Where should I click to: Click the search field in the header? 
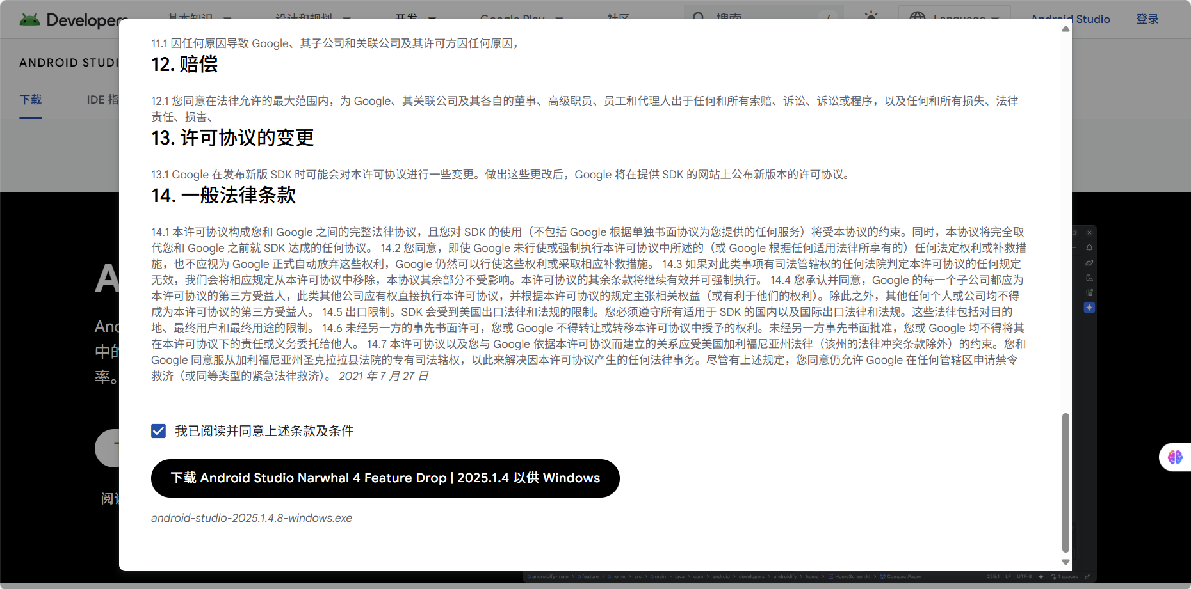tap(764, 18)
